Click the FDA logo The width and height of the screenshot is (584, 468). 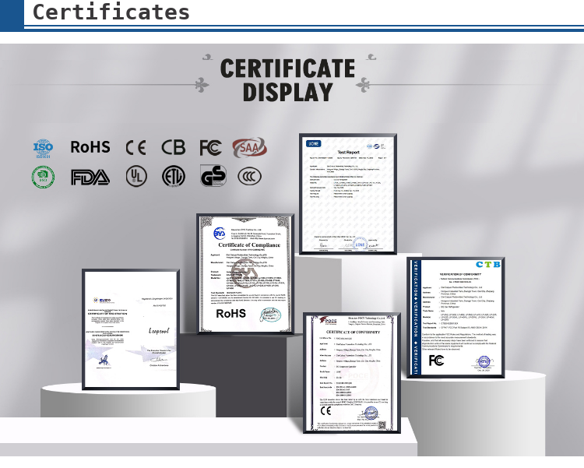pyautogui.click(x=90, y=178)
